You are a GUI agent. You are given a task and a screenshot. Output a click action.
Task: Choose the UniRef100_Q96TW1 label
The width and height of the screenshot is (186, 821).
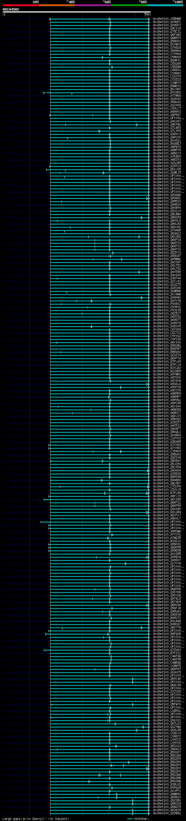[167, 125]
